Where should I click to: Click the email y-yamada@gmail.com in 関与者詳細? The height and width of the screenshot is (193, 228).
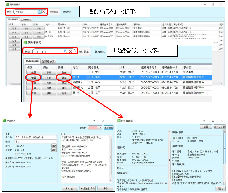pyautogui.click(x=143, y=163)
